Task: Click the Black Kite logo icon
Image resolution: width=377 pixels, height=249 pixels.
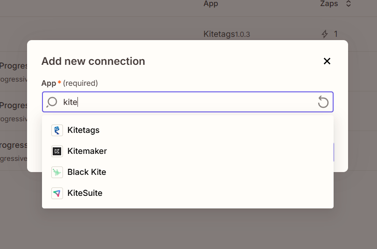Action: [57, 172]
